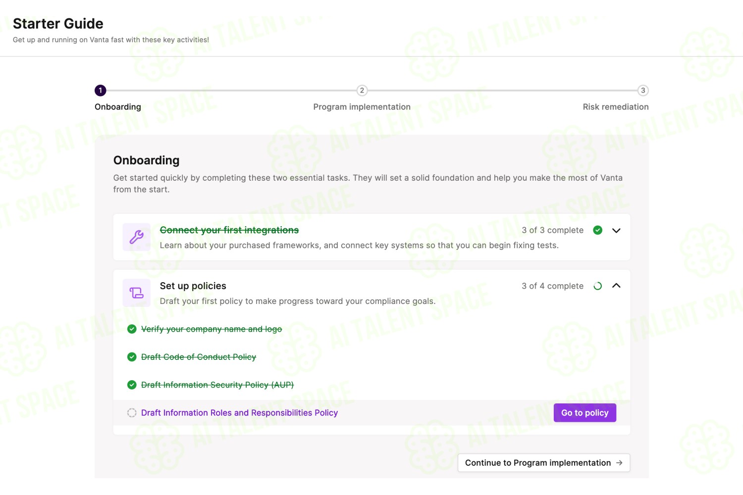Click green checkmark beside 3 of 3 complete

[598, 230]
